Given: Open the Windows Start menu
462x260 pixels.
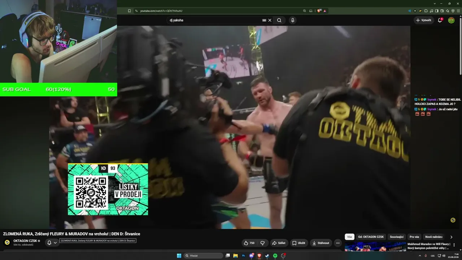Looking at the screenshot, I should (179, 256).
